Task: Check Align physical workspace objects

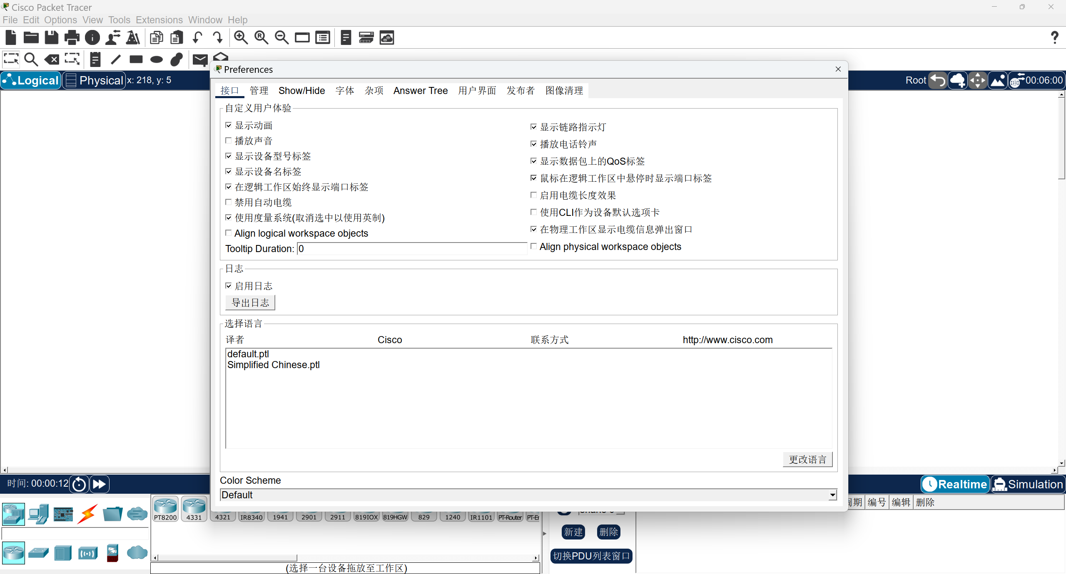Action: 534,246
